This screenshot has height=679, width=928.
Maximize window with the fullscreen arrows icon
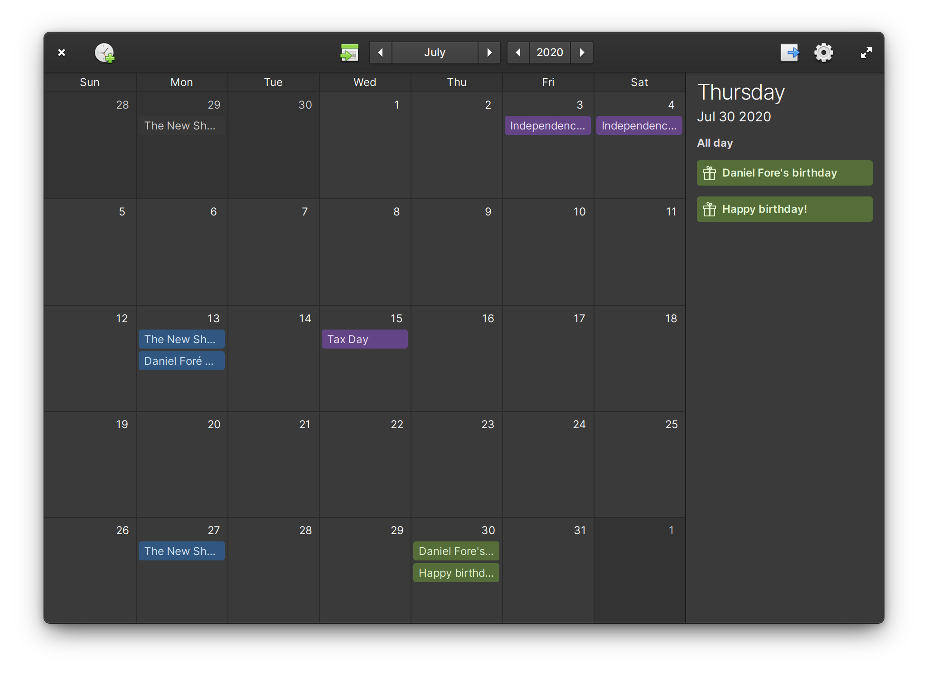point(866,53)
